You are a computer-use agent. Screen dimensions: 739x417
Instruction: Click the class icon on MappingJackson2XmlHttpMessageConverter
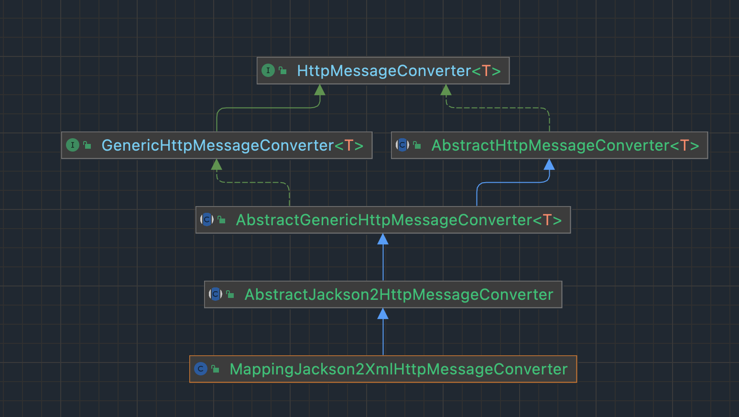coord(201,369)
